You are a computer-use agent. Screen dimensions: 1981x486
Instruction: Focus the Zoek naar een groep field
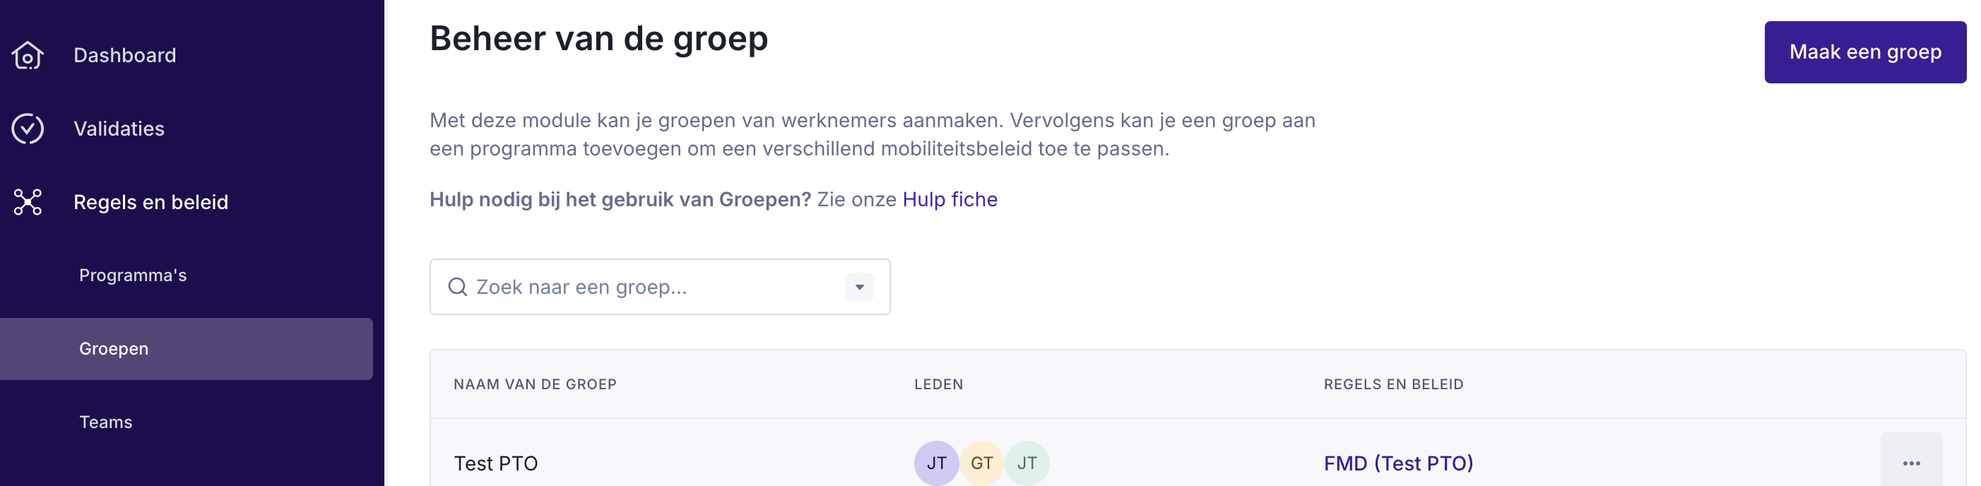[654, 287]
